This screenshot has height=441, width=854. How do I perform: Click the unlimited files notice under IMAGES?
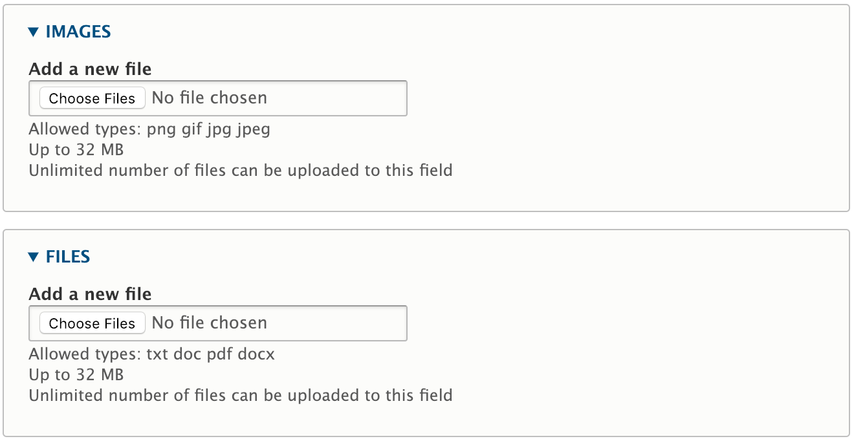point(240,170)
